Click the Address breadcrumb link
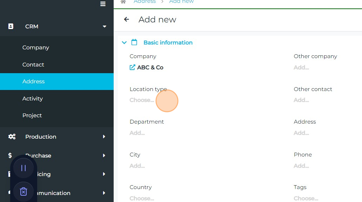362x202 pixels. pos(145,2)
